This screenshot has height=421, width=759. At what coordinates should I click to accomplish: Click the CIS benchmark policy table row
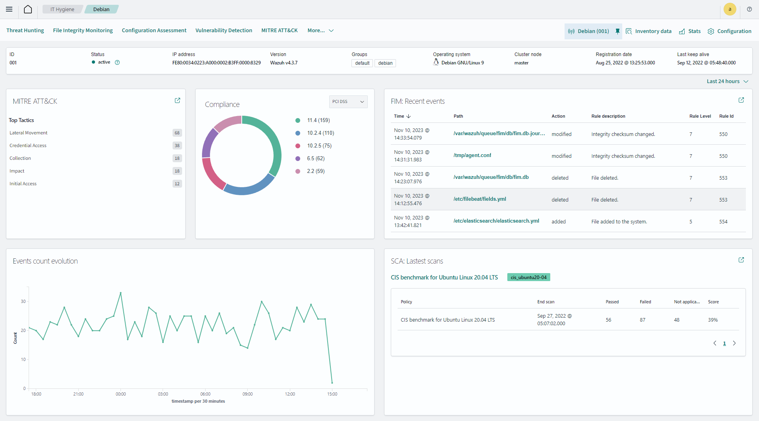point(568,320)
